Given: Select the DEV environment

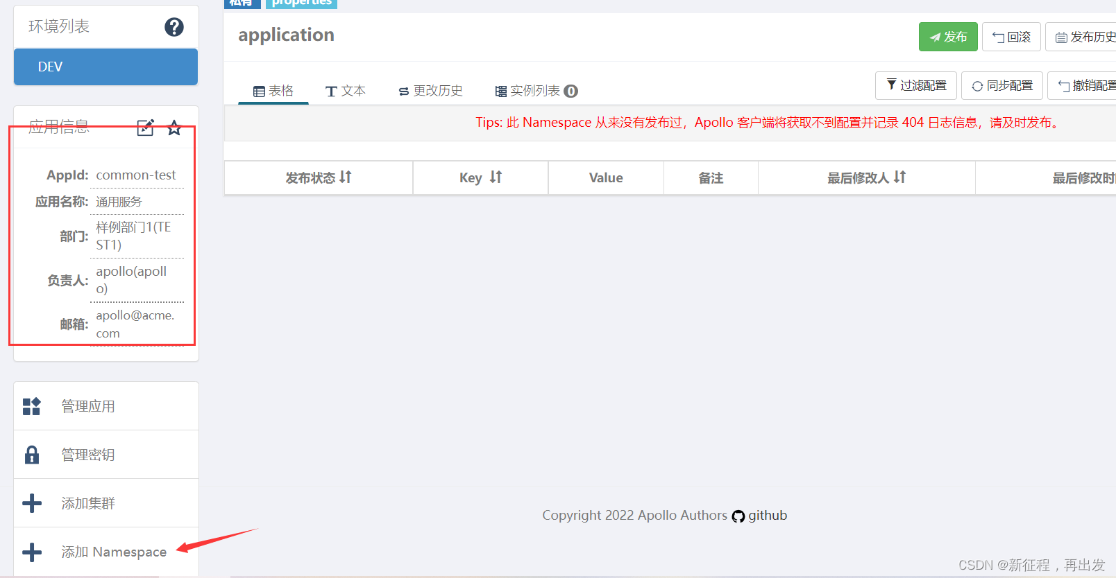Looking at the screenshot, I should [x=105, y=67].
